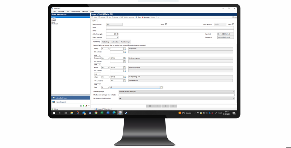Uncheck the Aktiv checkbox
This screenshot has width=291, height=148.
233,24
